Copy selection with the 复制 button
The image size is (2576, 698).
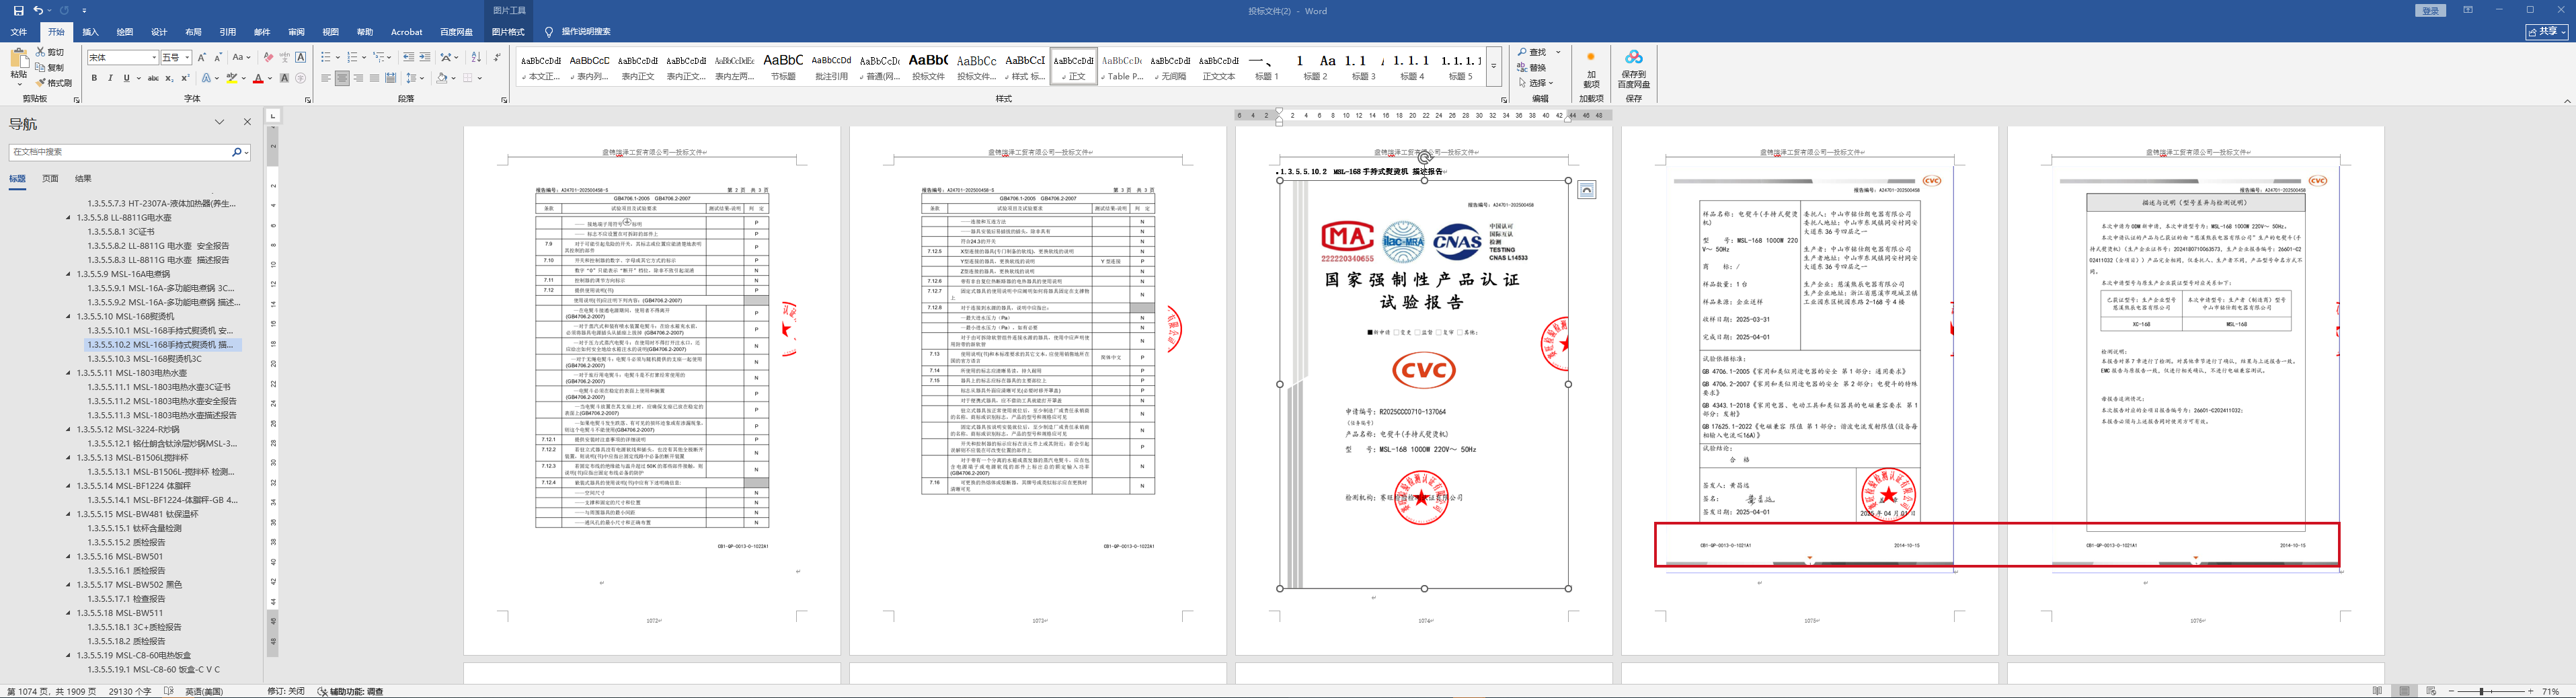50,67
